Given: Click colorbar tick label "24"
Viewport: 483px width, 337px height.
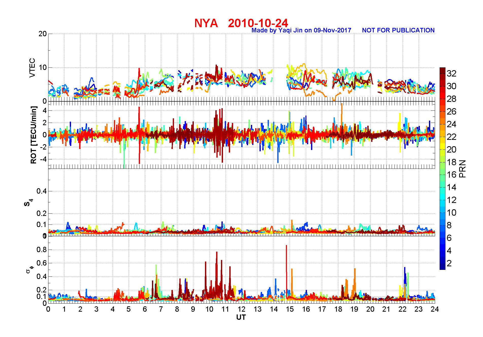Looking at the screenshot, I should tap(452, 124).
